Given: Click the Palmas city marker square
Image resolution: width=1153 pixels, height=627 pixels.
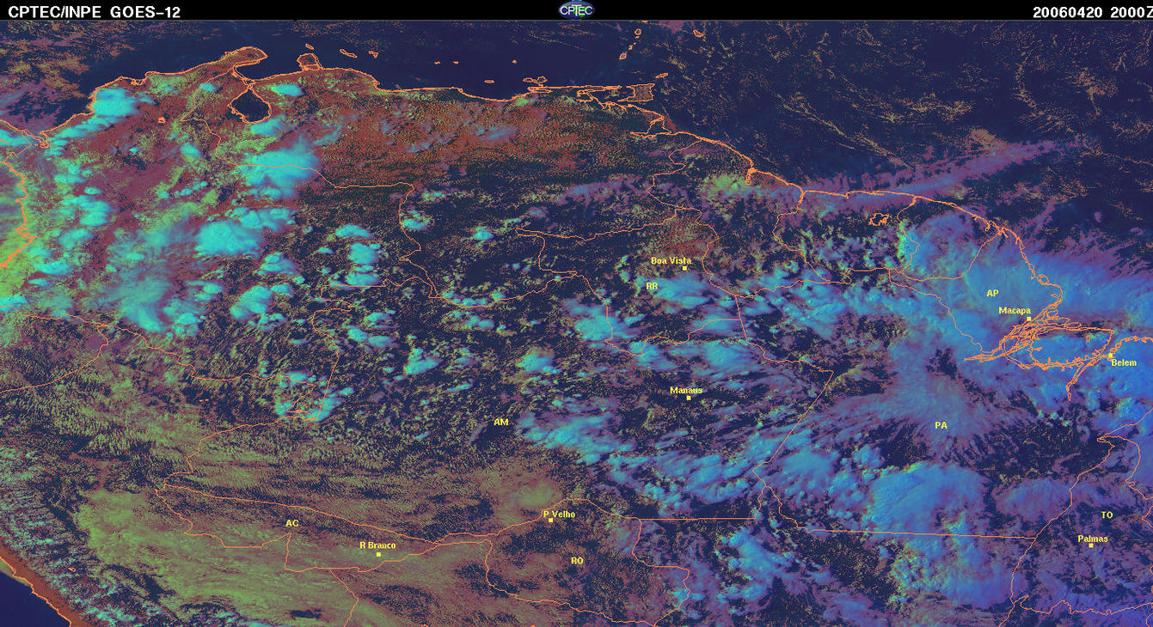Looking at the screenshot, I should click(x=1090, y=545).
